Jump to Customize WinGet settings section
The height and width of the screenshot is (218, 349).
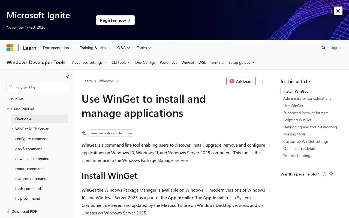[306, 141]
